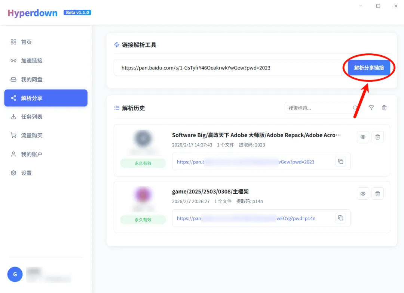Copy the game share link ending p14n

(x=340, y=218)
